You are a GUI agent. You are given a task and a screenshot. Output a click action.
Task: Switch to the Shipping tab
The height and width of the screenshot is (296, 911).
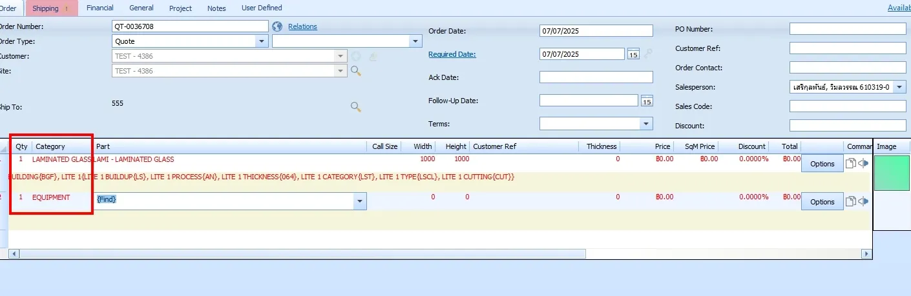click(50, 8)
